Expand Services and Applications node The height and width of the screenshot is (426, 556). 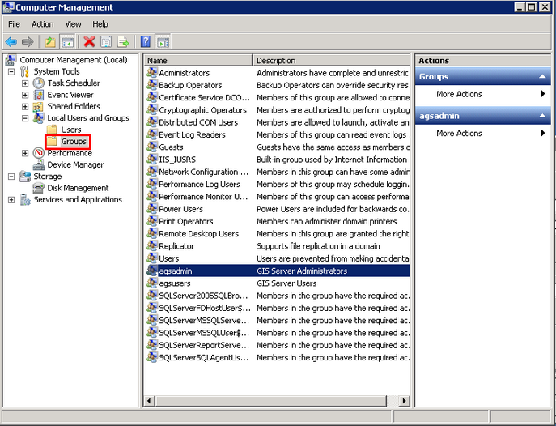coord(11,200)
